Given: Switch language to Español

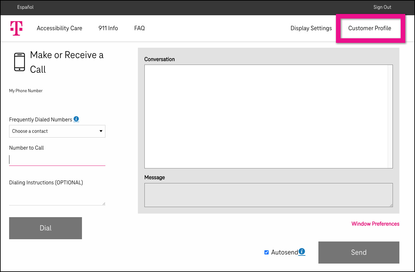Looking at the screenshot, I should coord(25,7).
